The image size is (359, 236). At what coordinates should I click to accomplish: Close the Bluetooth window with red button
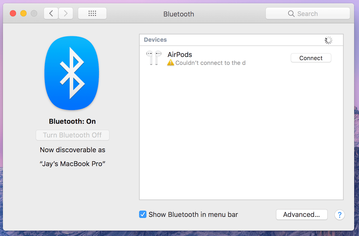(13, 14)
